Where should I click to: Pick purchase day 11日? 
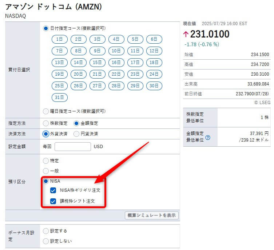(135, 51)
